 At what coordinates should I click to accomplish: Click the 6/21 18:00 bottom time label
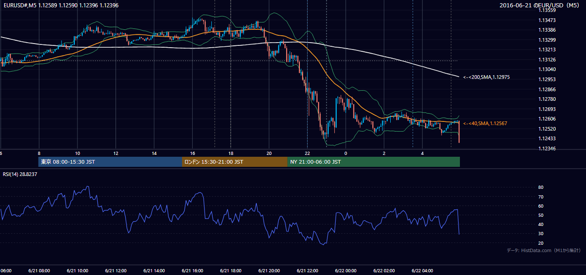click(231, 270)
